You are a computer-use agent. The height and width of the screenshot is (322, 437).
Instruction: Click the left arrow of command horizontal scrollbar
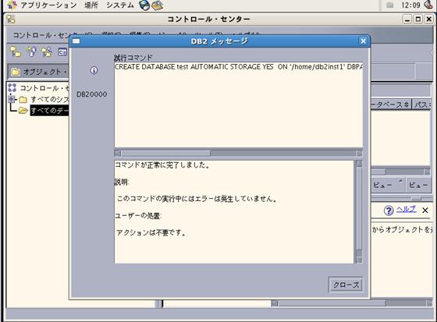[x=118, y=154]
